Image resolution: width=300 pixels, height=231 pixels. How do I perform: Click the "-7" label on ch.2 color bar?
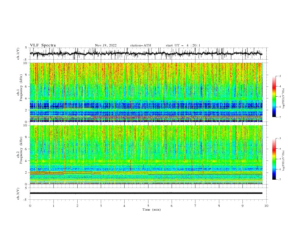(279, 179)
